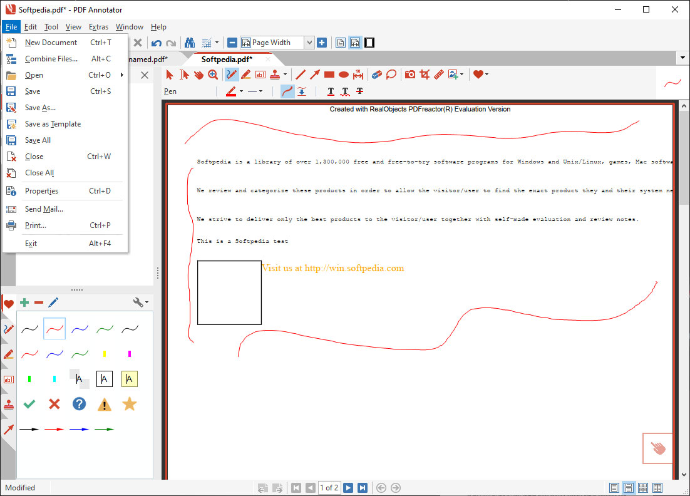Pick the Ellipse shape tool
Image resolution: width=690 pixels, height=496 pixels.
tap(344, 75)
